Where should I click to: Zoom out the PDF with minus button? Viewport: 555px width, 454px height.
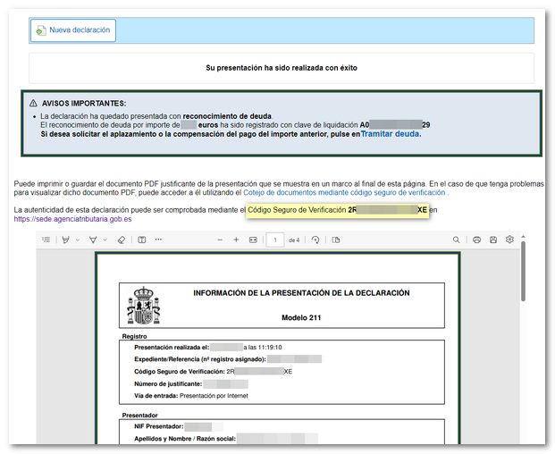click(x=220, y=240)
